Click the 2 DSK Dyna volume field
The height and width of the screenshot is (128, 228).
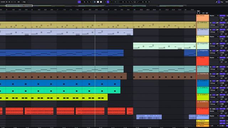222,25
